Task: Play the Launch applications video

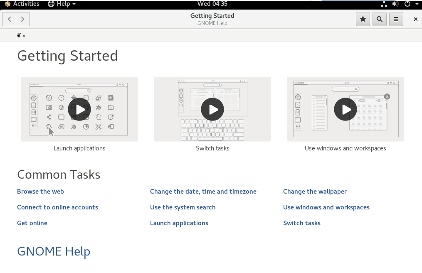Action: click(79, 109)
